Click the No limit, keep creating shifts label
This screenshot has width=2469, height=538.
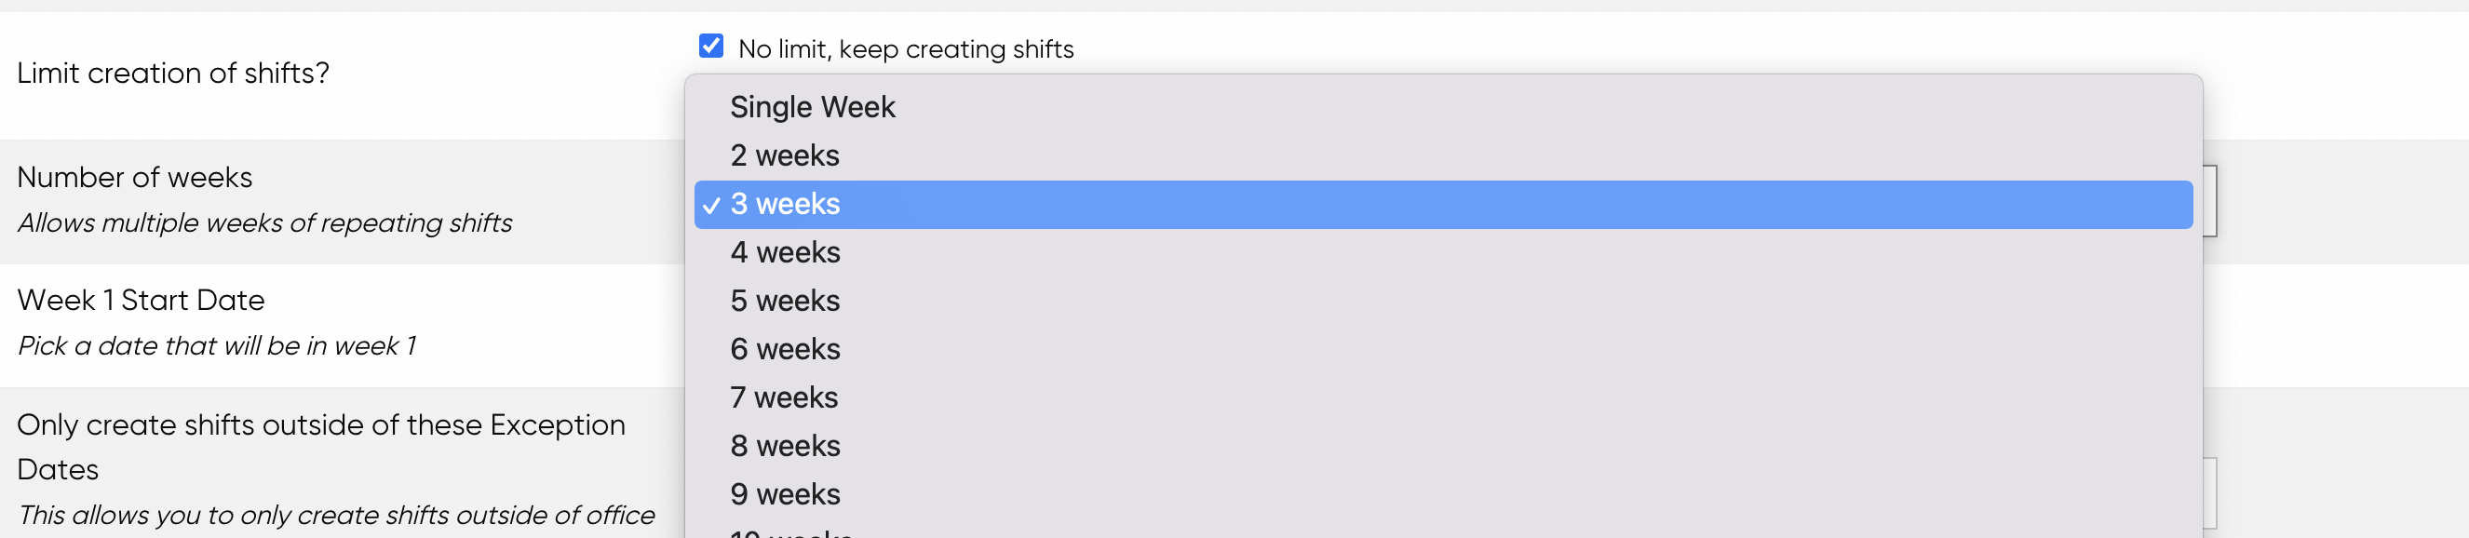point(906,49)
